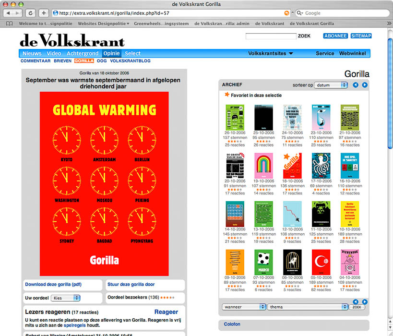Open the Achtergrond navigation tab
The image size is (393, 336).
coord(83,53)
